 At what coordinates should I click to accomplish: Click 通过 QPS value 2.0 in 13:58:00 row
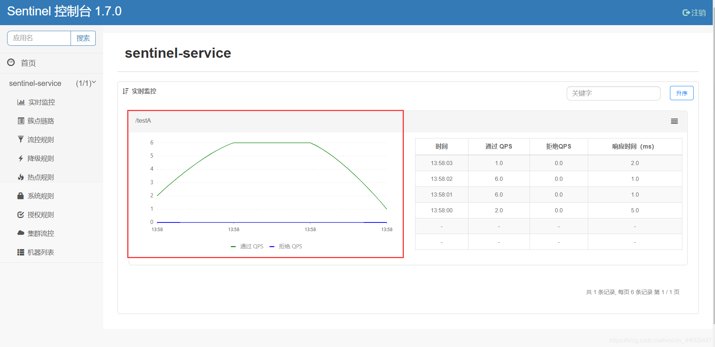(498, 210)
